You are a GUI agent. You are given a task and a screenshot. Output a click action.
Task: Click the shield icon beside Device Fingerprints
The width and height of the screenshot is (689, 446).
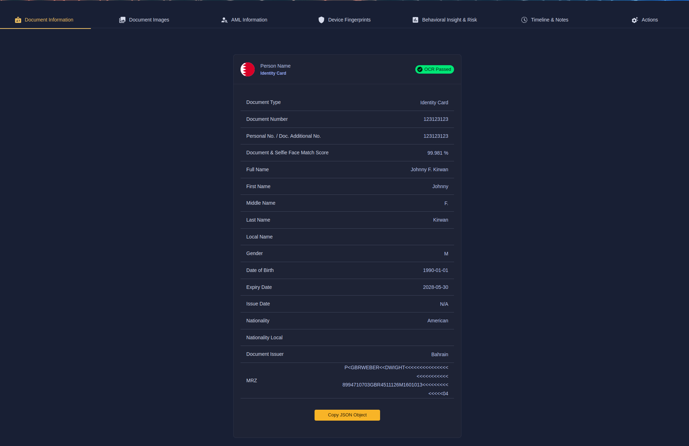tap(321, 20)
